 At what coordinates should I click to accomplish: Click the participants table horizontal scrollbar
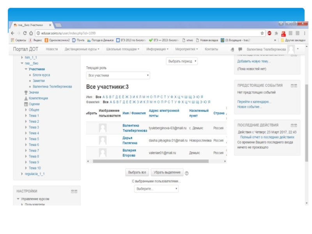(x=156, y=161)
